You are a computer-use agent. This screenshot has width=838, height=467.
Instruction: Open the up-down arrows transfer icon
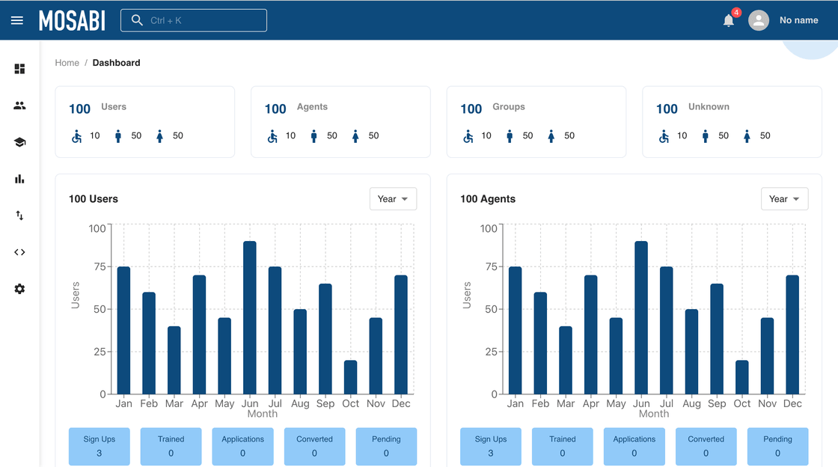[x=19, y=216]
